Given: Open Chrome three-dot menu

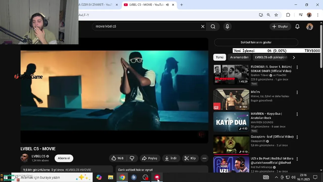Looking at the screenshot, I should coord(318,15).
